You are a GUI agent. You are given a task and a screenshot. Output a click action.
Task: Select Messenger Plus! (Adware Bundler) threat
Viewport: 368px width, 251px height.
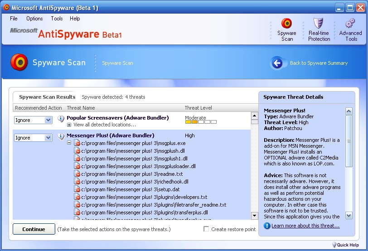[110, 135]
